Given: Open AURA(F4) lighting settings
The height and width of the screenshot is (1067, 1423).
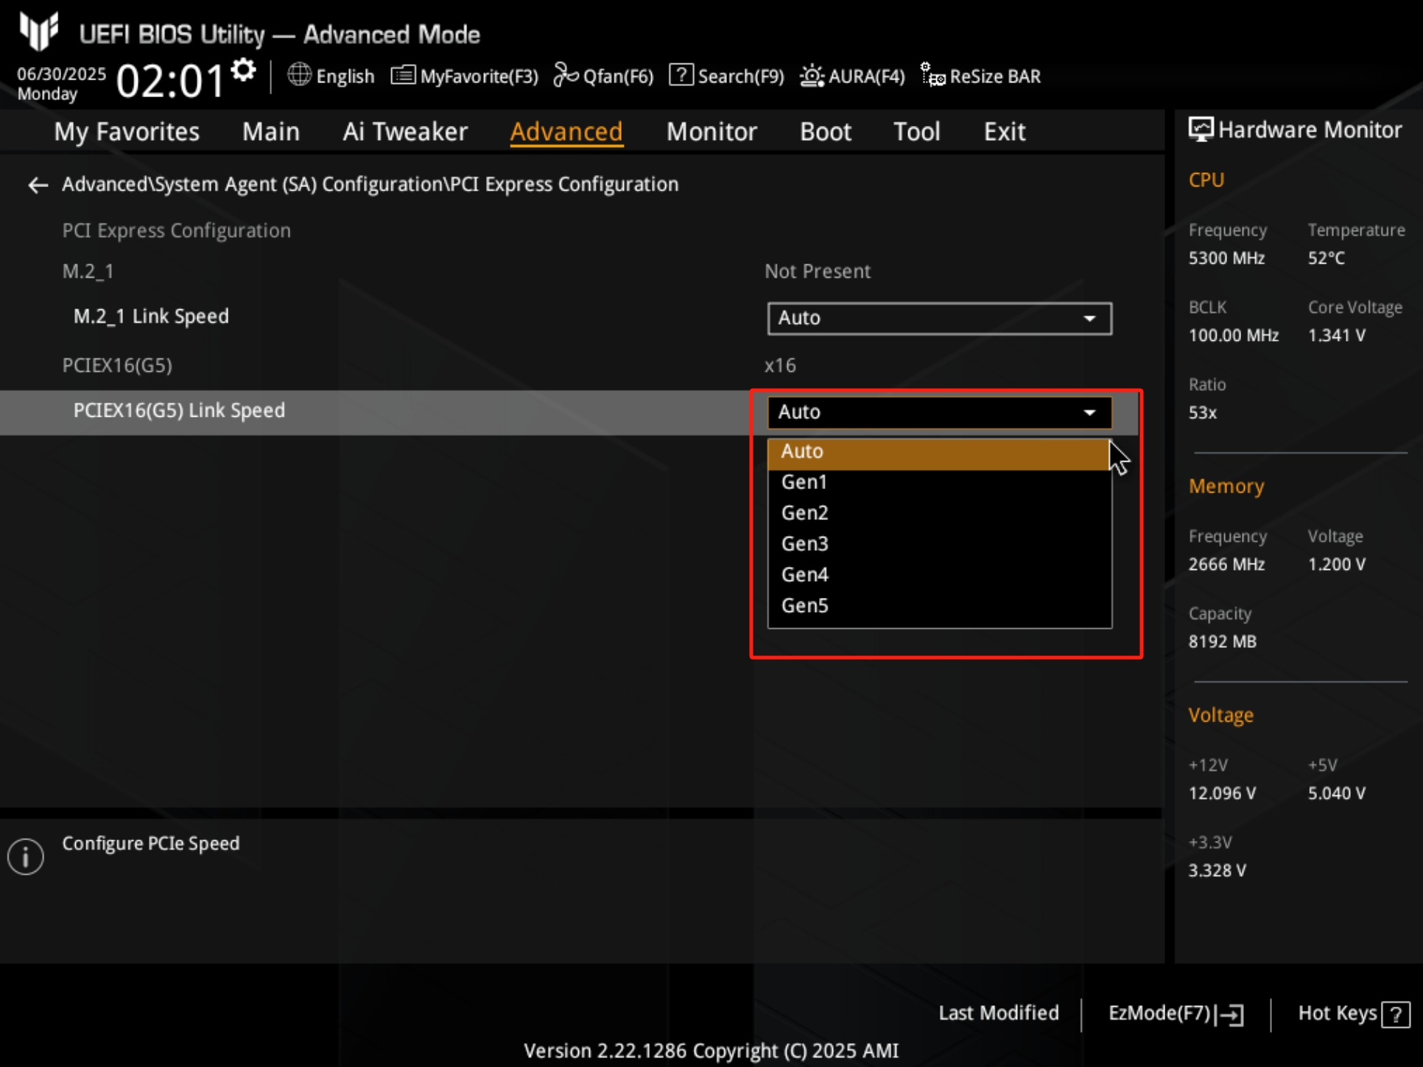Looking at the screenshot, I should tap(812, 75).
